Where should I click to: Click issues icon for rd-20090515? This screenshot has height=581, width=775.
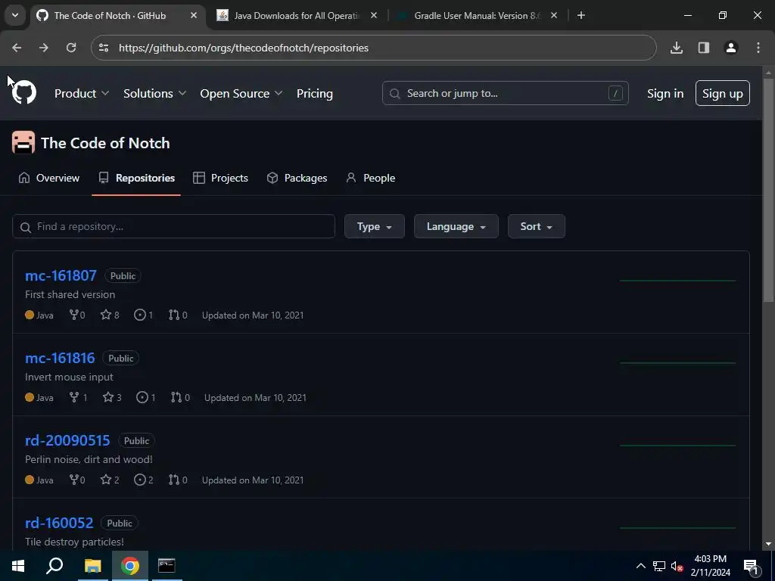(140, 480)
